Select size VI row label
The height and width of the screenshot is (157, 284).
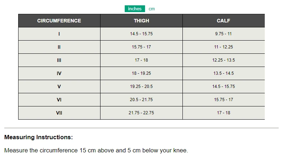click(x=59, y=100)
